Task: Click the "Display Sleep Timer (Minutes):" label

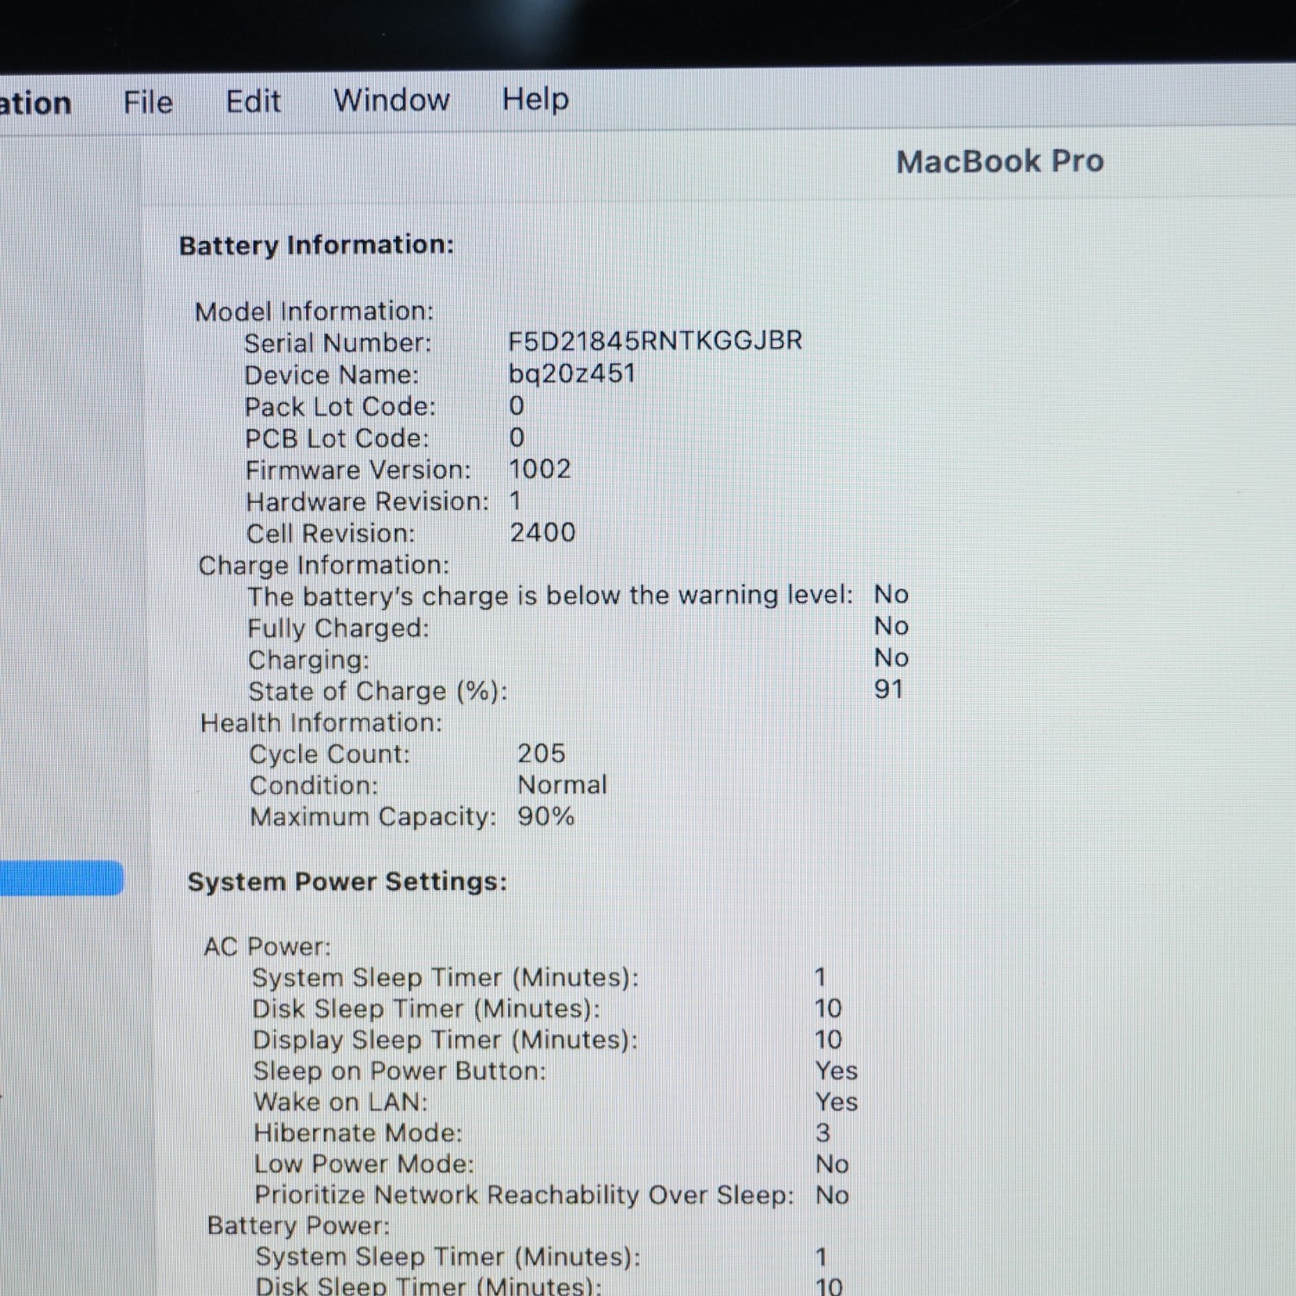Action: pos(446,1040)
